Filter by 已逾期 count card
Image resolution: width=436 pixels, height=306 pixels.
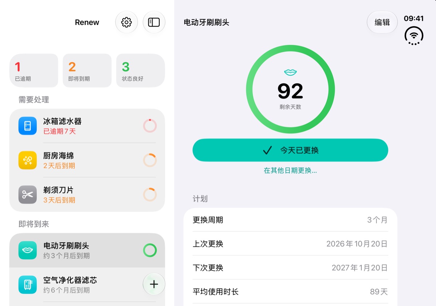click(x=34, y=71)
